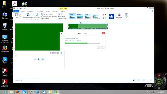This screenshot has width=167, height=94.
Task: Click the redo arrow in title bar
Action: click(x=22, y=8)
